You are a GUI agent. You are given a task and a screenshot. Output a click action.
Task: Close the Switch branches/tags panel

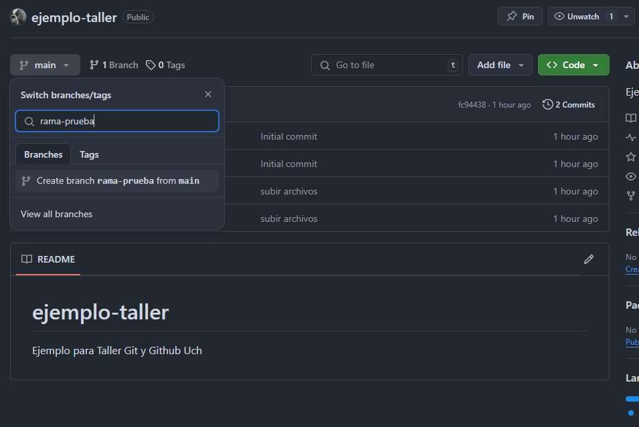[x=208, y=94]
